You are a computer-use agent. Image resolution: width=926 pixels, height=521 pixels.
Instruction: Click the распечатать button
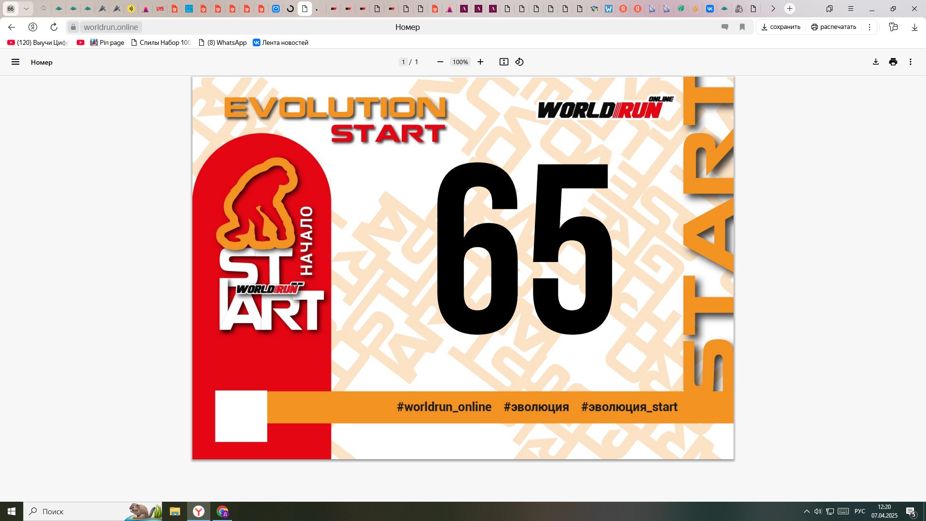[834, 27]
